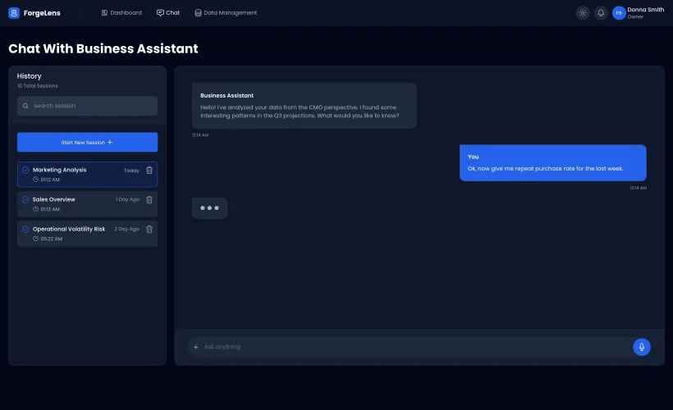The width and height of the screenshot is (673, 410).
Task: Click the plus attachment icon in chat input
Action: tap(195, 347)
